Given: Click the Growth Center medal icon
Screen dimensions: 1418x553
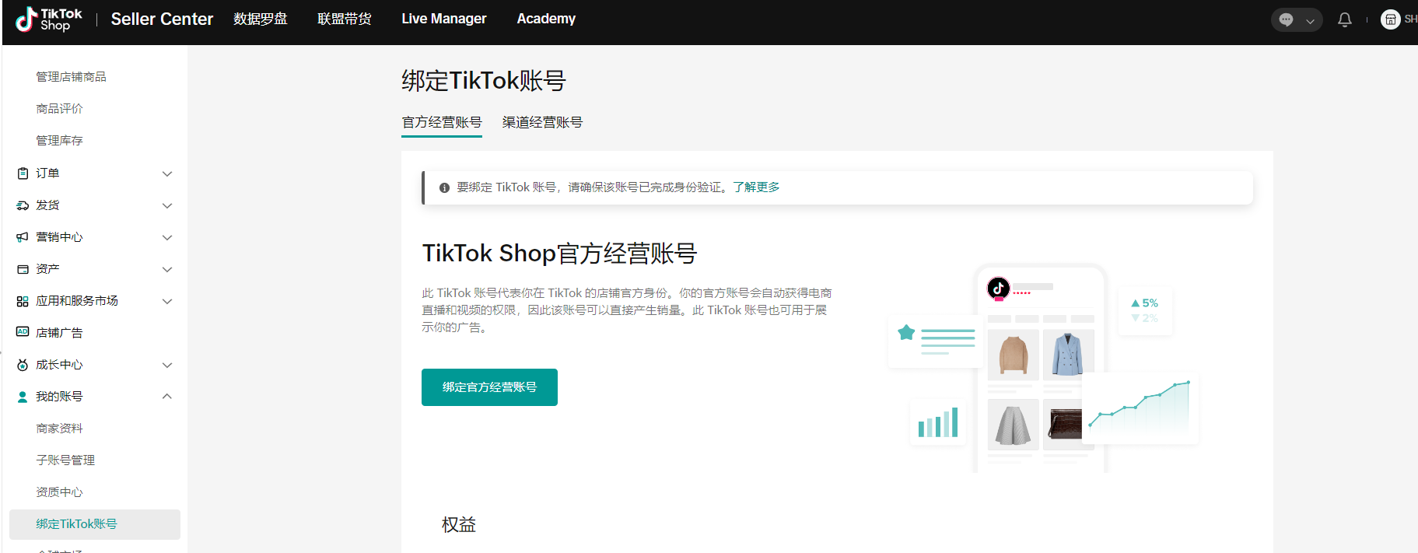Looking at the screenshot, I should click(23, 365).
